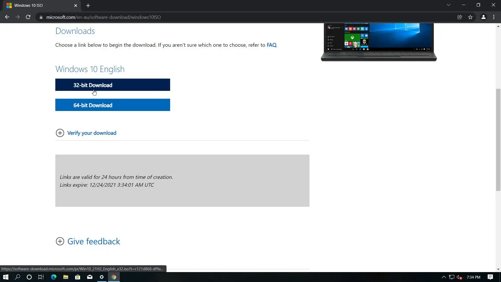
Task: View site information lock icon
Action: click(41, 17)
